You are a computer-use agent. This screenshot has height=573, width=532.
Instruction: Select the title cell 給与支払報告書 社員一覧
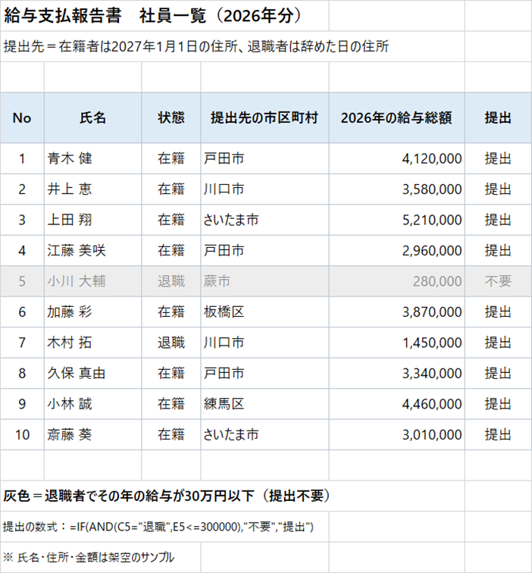(164, 16)
